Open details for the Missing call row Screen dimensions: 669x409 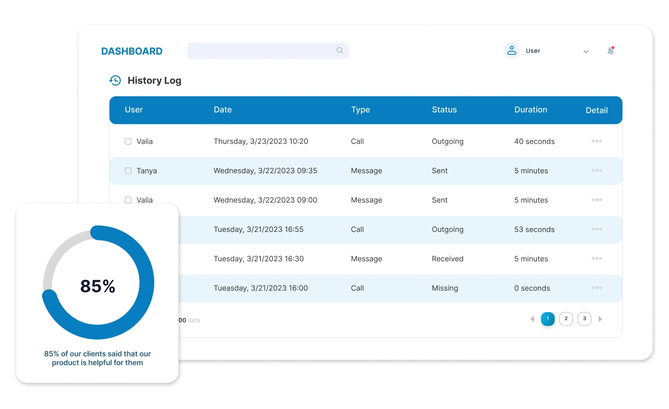597,288
